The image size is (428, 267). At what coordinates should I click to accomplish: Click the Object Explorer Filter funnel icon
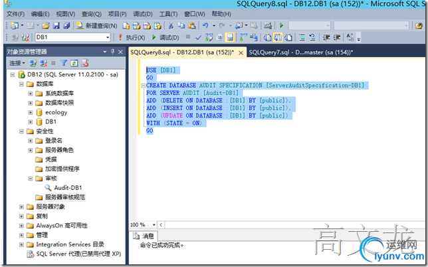64,63
